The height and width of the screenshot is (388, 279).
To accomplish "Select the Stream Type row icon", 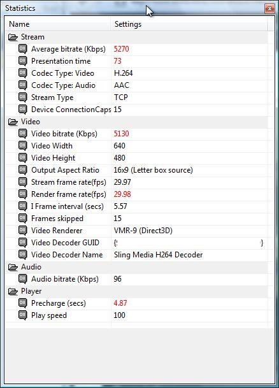I will (x=23, y=97).
